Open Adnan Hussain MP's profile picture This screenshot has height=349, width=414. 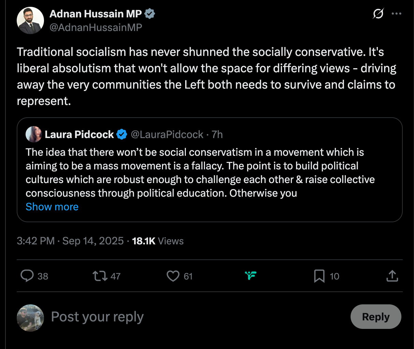click(30, 20)
